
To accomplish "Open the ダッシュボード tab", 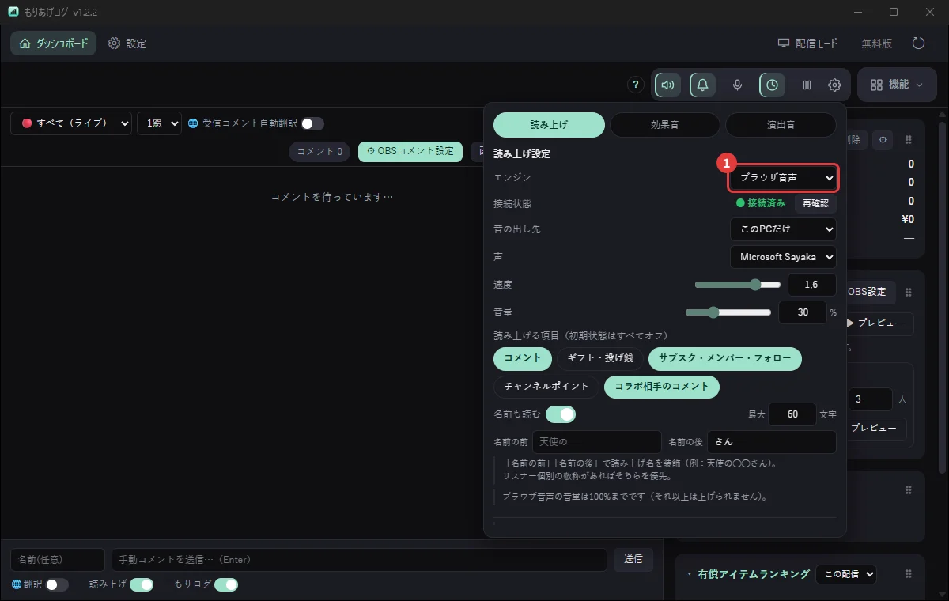I will [x=54, y=43].
